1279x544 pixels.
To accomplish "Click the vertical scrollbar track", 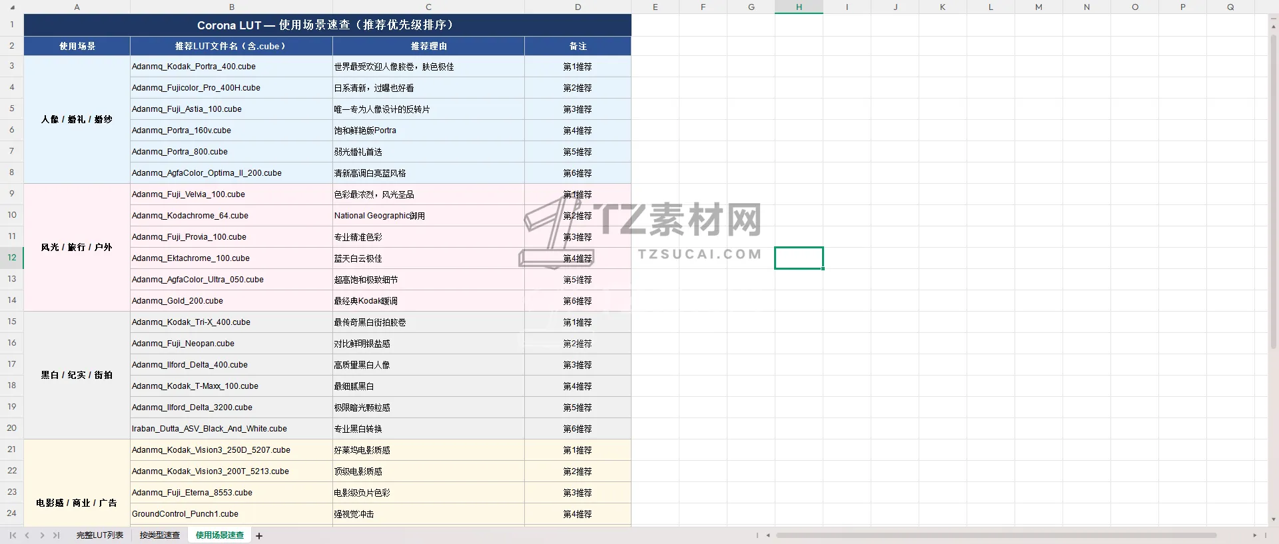I will (x=1274, y=273).
